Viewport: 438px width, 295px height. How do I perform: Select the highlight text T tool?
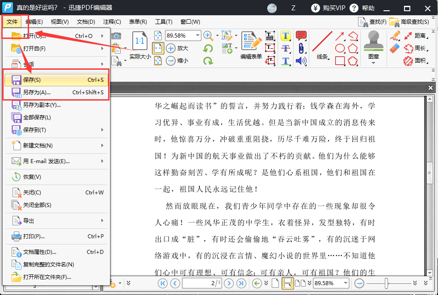(x=286, y=36)
